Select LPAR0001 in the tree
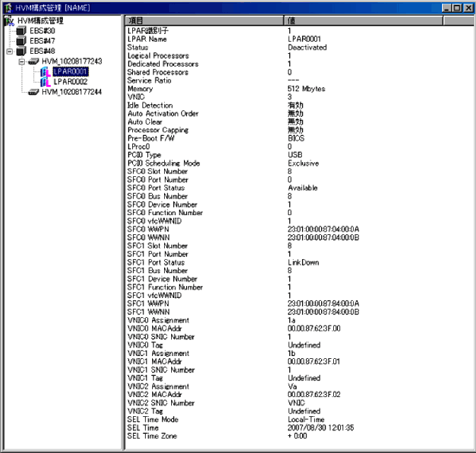 pos(71,71)
